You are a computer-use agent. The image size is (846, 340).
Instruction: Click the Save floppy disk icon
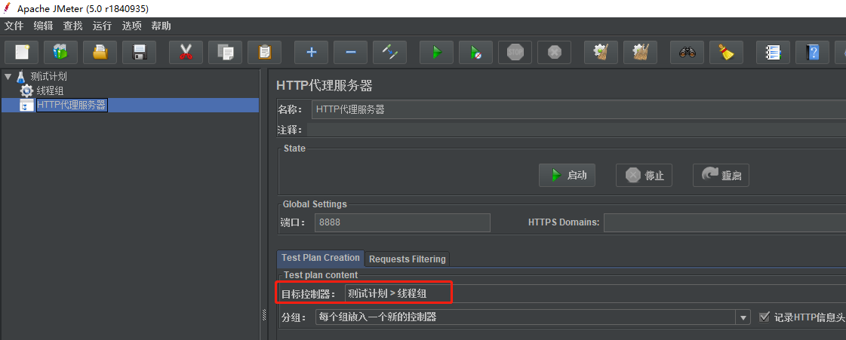(139, 52)
